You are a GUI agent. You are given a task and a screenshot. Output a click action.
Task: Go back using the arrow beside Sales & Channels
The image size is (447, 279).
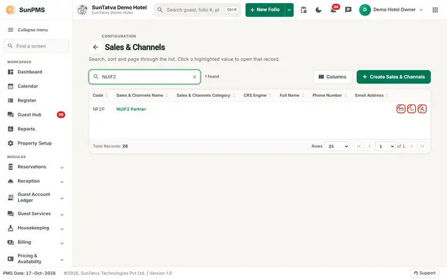[96, 47]
